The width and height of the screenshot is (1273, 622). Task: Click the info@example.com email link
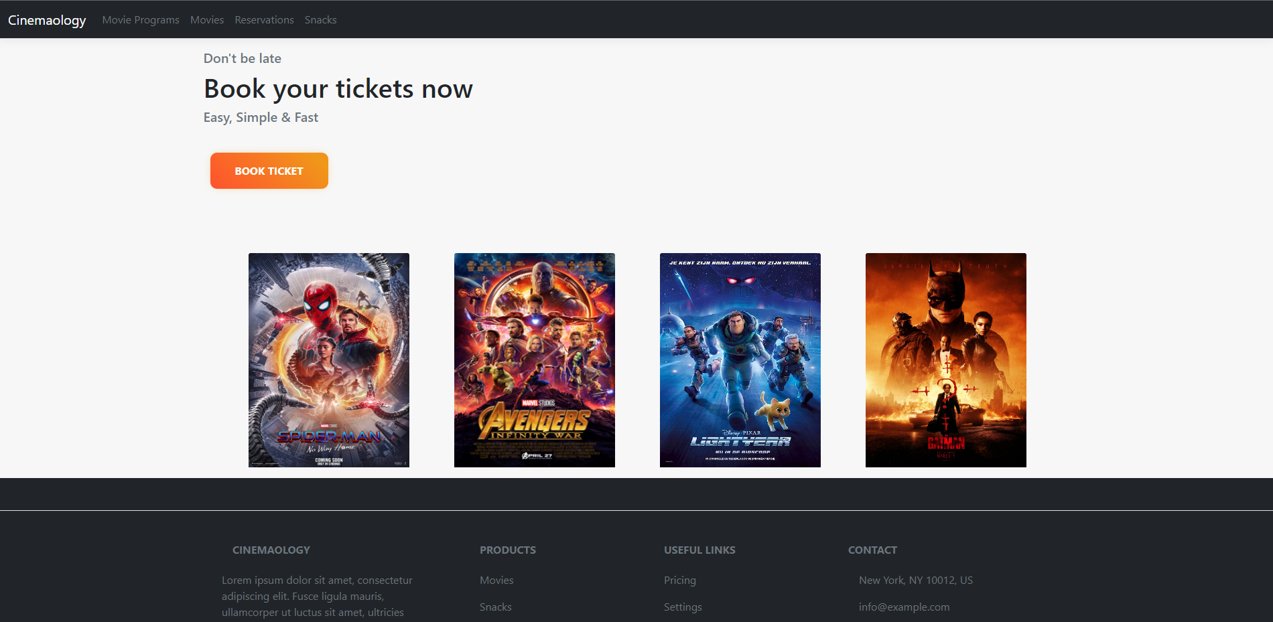point(904,607)
